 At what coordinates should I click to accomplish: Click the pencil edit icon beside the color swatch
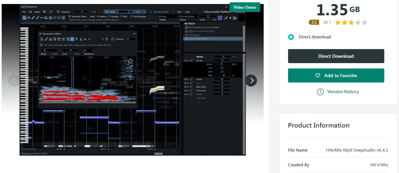(x=226, y=18)
